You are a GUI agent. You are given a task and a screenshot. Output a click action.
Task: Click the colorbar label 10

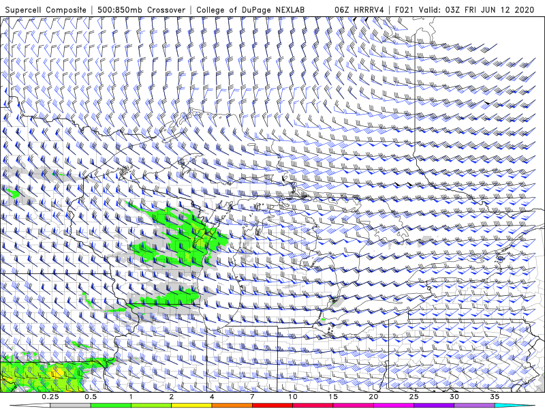(293, 397)
